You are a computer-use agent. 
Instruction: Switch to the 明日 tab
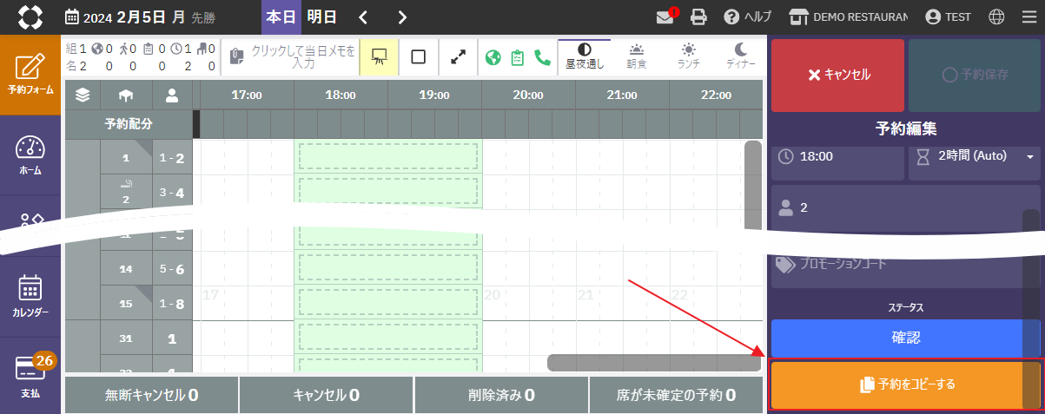tap(321, 17)
